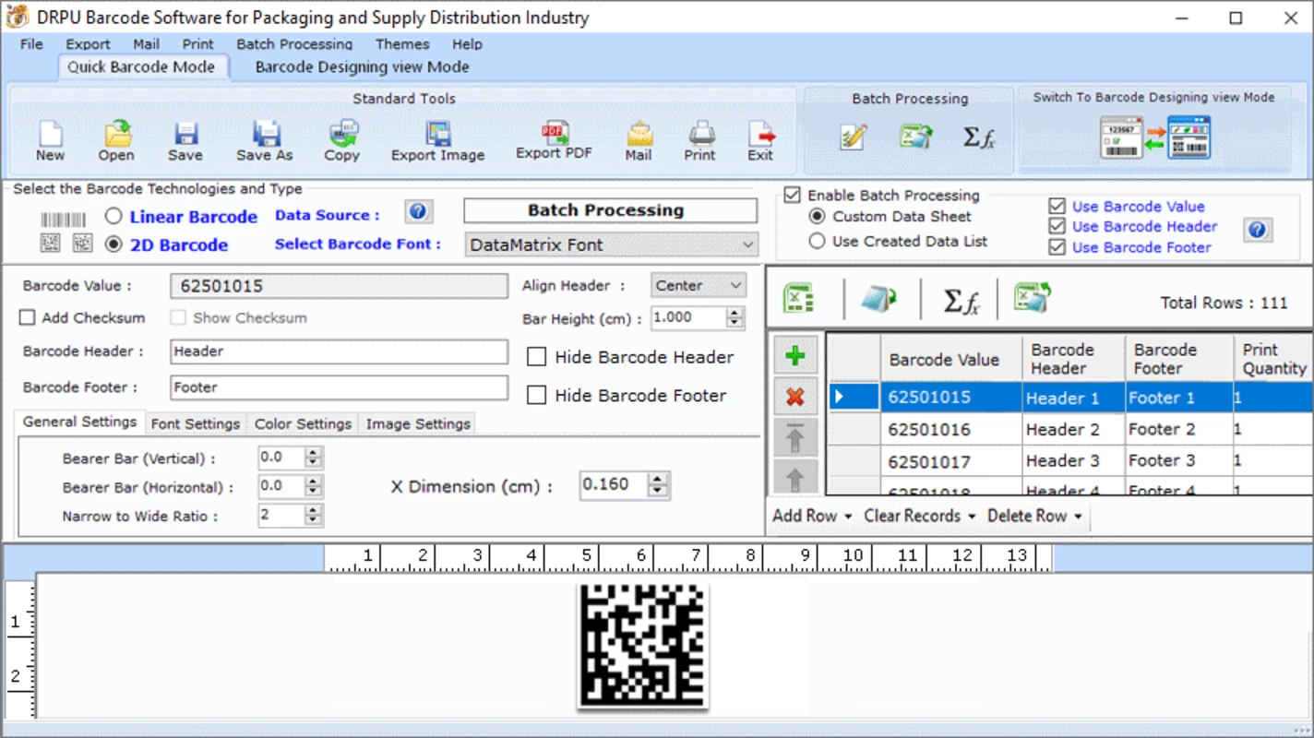Click the Print Quantity column header

tap(1273, 359)
